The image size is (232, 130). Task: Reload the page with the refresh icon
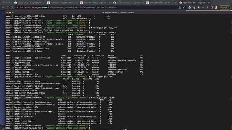click(12, 8)
